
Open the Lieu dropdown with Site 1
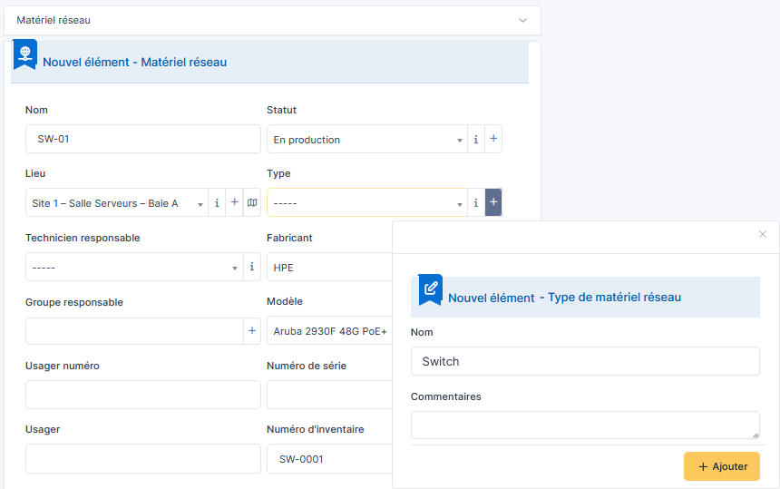pyautogui.click(x=117, y=203)
